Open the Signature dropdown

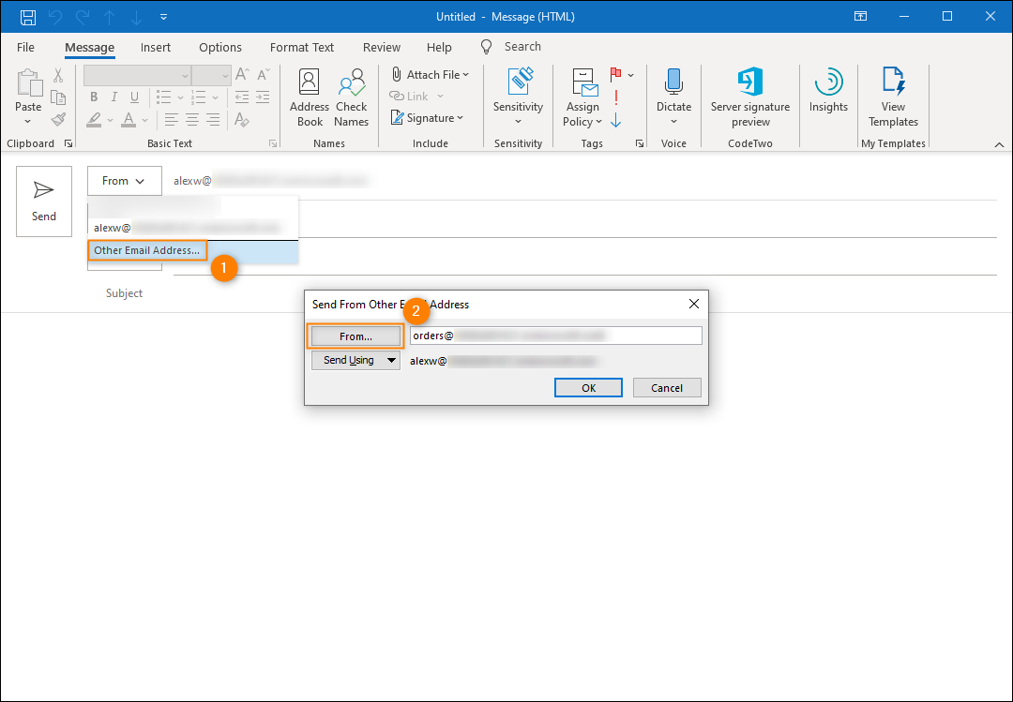coord(428,117)
